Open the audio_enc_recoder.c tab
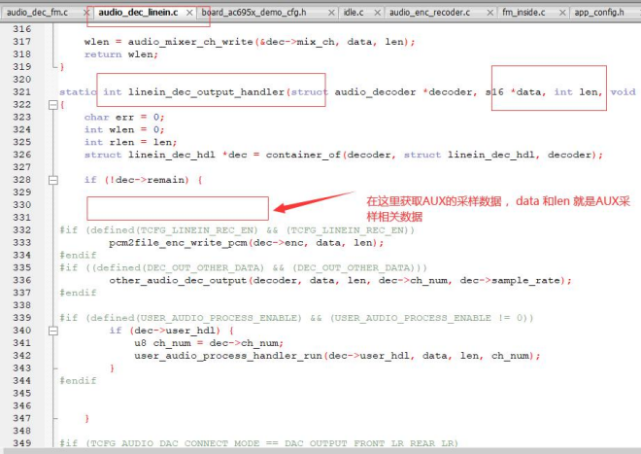 [x=429, y=13]
